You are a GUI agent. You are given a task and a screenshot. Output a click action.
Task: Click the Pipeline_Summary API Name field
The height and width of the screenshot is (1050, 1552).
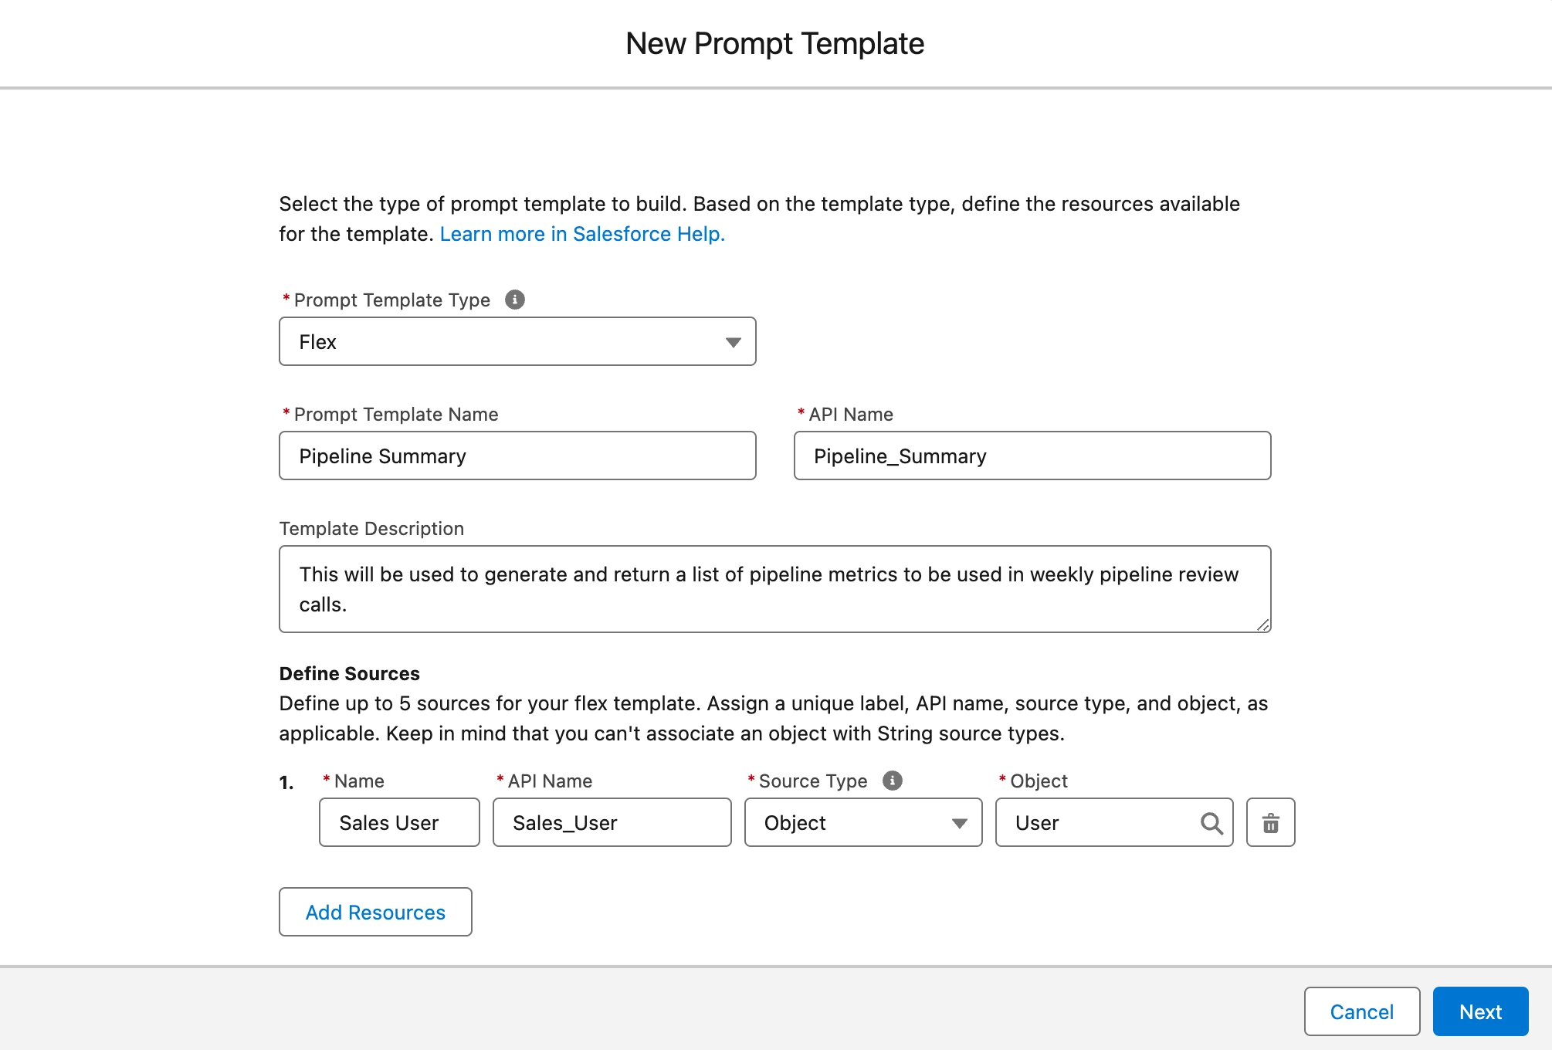[1032, 456]
